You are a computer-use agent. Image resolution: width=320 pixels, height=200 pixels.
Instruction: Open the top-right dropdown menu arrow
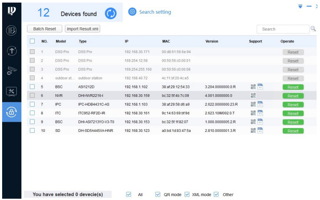pos(300,6)
